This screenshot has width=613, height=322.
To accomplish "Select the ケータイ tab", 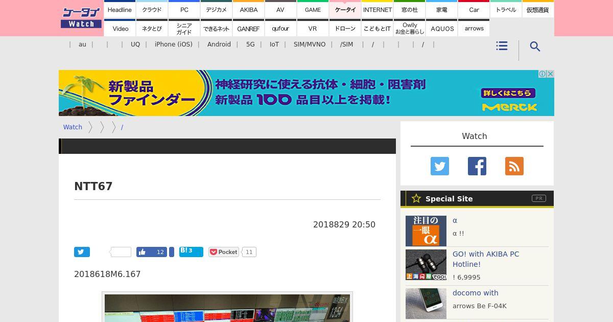I will (345, 10).
